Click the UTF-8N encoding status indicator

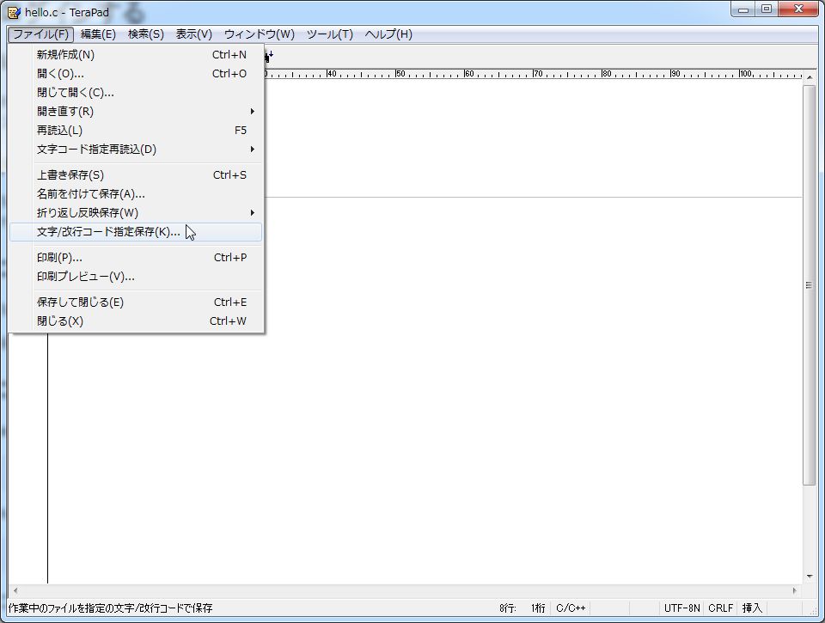(681, 608)
